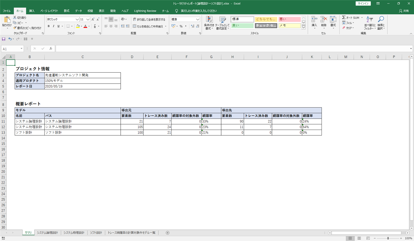The image size is (414, 241).
Task: Click the Paste (貼り付け) clipboard icon
Action: (x=7, y=20)
